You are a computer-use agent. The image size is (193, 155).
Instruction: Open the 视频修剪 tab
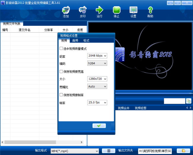coord(140,108)
